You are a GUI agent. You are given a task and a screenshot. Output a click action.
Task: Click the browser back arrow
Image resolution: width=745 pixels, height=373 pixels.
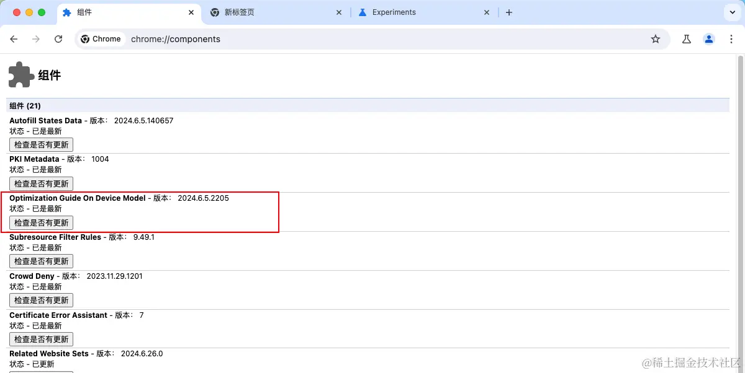[x=14, y=39]
